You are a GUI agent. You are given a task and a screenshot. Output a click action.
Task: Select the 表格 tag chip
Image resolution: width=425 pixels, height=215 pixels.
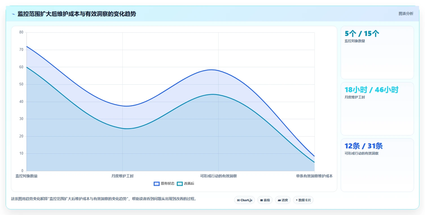(x=265, y=200)
